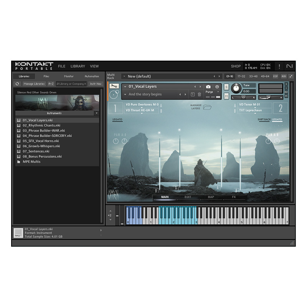
Task: Open the VIEW menu
Action: pyautogui.click(x=94, y=66)
